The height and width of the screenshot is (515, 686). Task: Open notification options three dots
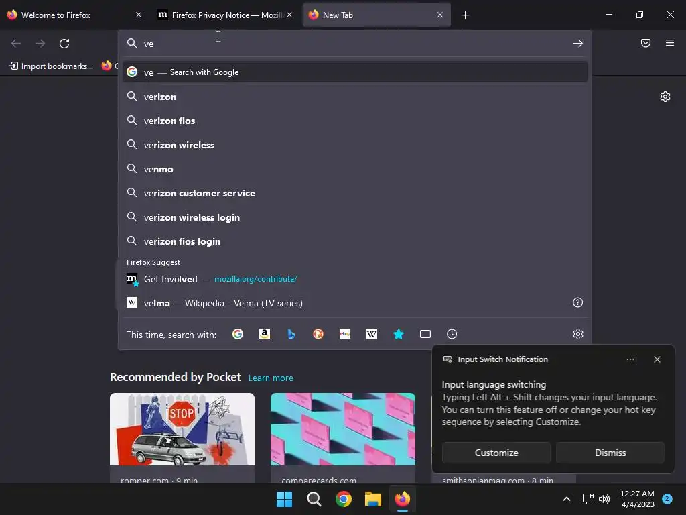[x=630, y=359]
